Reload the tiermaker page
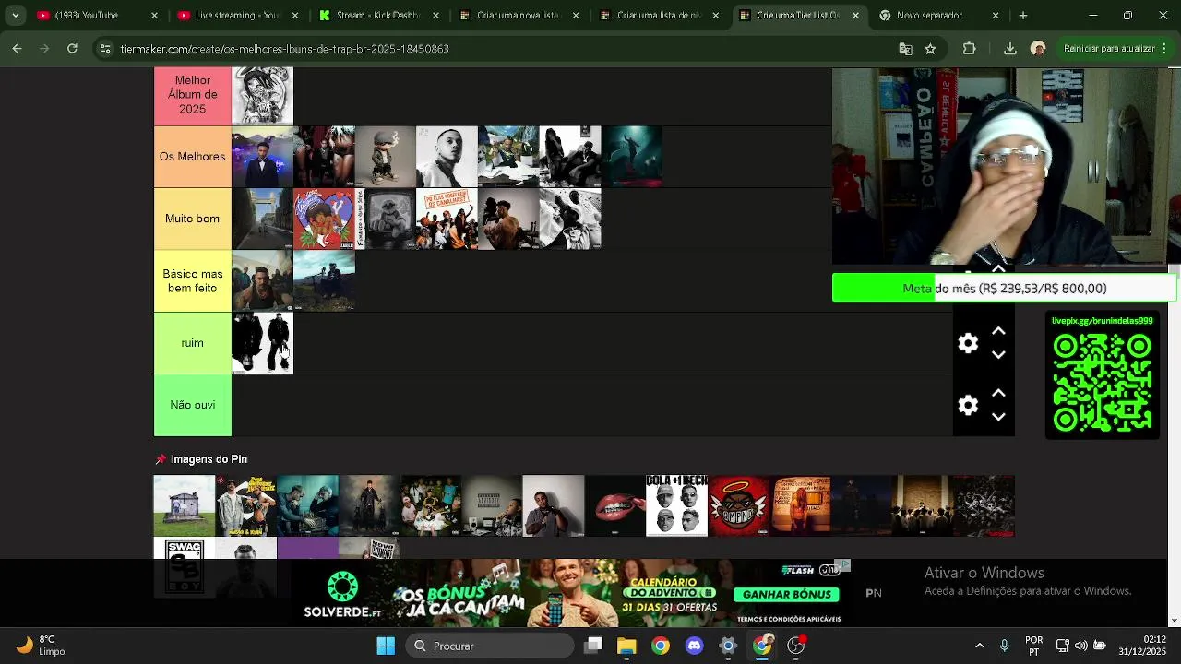 point(72,48)
